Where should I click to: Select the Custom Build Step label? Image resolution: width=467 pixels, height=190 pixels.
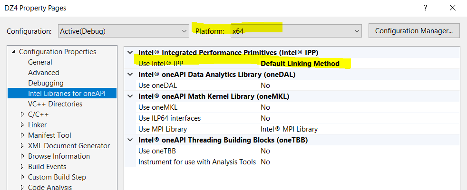point(57,177)
